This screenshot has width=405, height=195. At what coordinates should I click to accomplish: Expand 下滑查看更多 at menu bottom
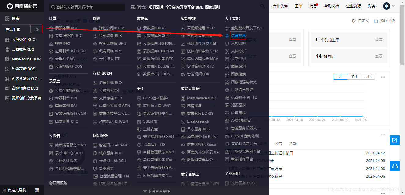(x=156, y=191)
